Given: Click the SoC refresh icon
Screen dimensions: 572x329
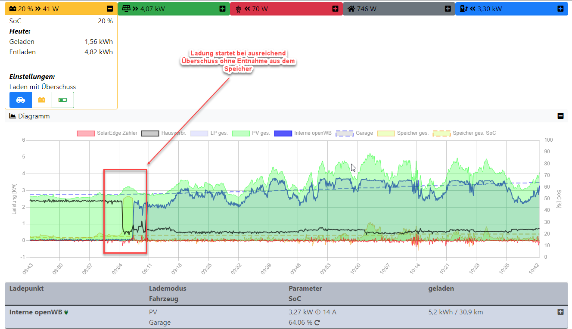Looking at the screenshot, I should (x=317, y=323).
